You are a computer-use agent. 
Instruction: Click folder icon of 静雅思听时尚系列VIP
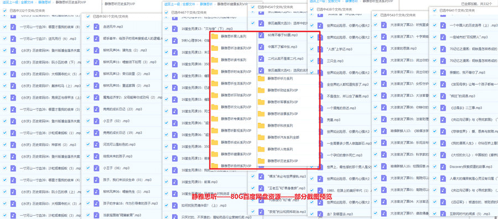coord(215,71)
